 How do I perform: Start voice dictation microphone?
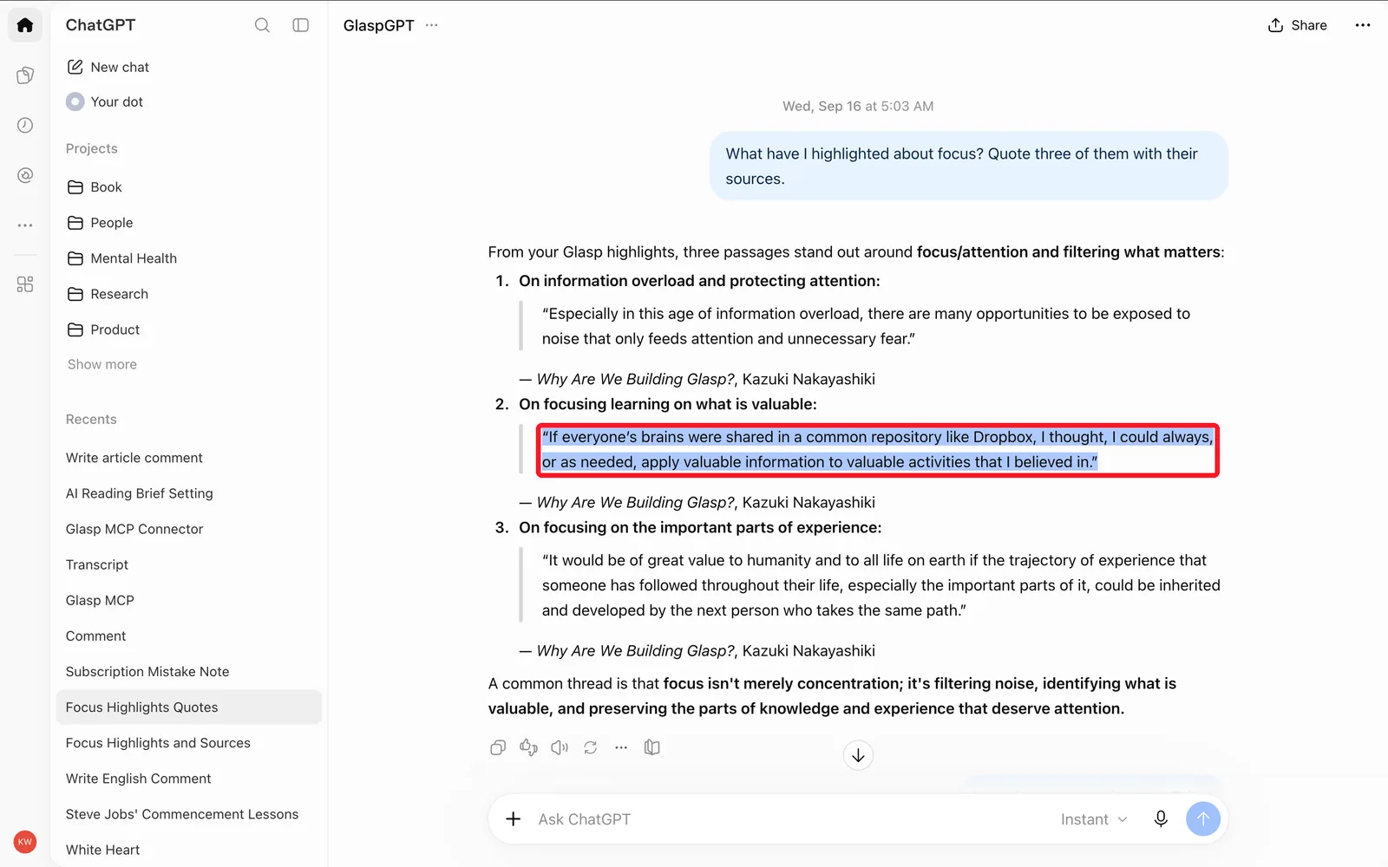[x=1161, y=819]
